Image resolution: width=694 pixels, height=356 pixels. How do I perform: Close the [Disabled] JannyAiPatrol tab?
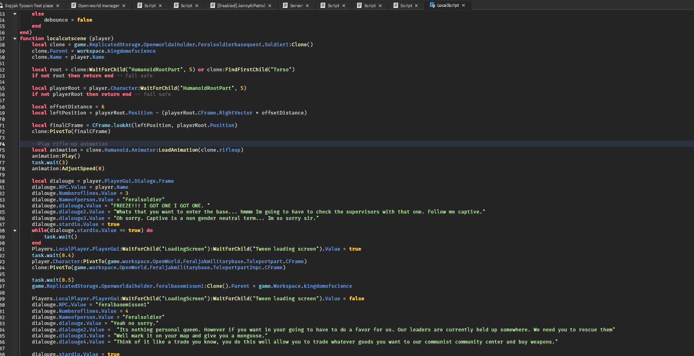(x=270, y=6)
